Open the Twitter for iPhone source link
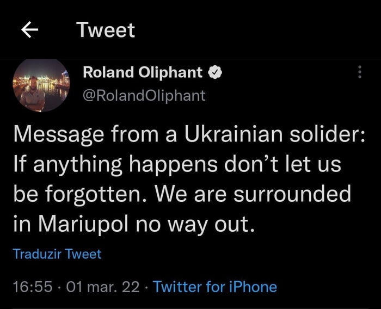This screenshot has width=381, height=309. 215,287
